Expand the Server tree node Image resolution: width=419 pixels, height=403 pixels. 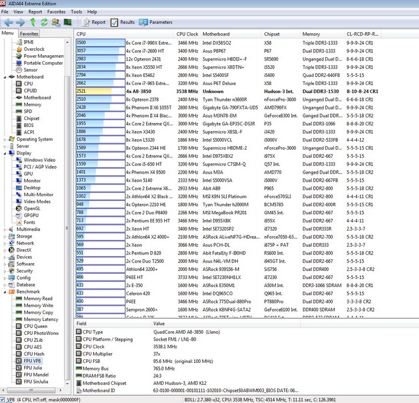click(x=5, y=146)
